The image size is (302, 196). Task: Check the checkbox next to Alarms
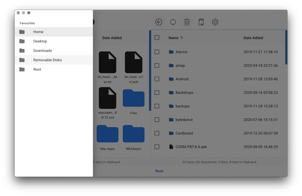pos(157,52)
